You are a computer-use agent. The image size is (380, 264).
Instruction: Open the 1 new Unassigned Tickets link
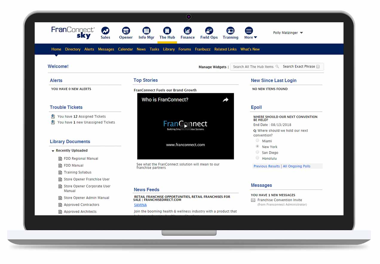(x=86, y=122)
